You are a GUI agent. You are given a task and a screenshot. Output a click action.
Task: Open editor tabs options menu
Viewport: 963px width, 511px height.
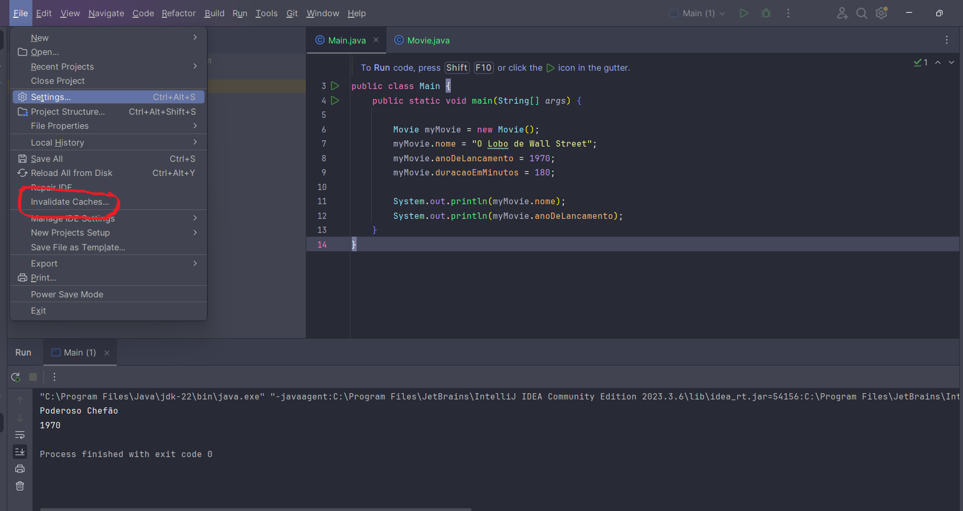coord(947,40)
